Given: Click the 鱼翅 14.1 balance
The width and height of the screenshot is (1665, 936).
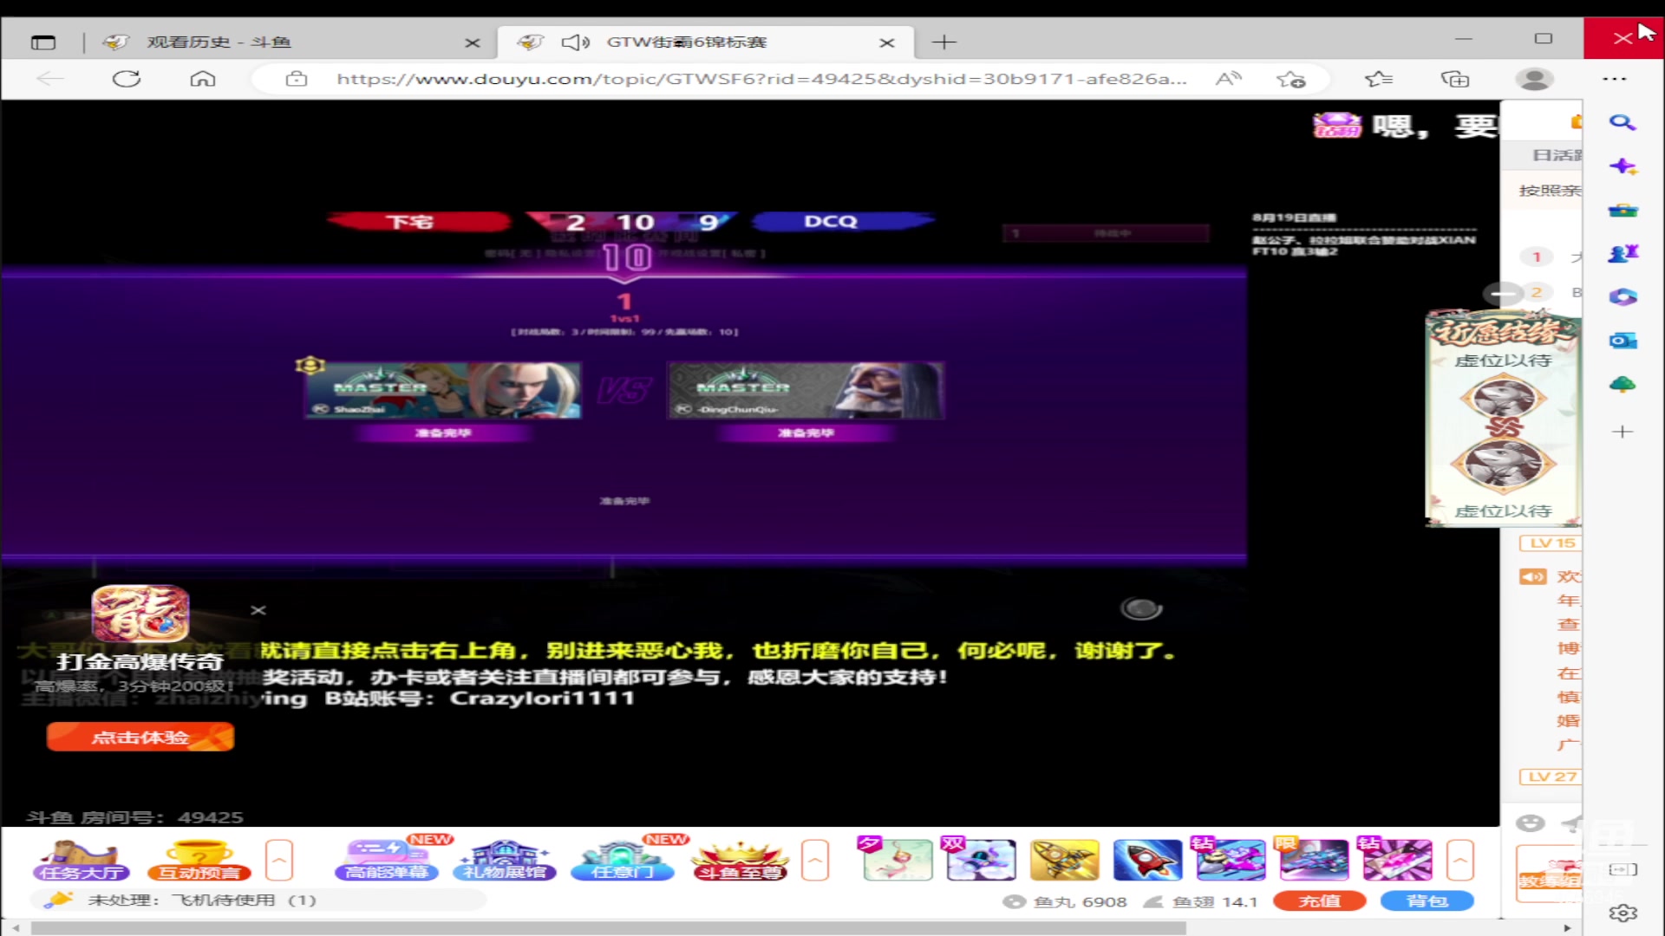Looking at the screenshot, I should tap(1200, 902).
